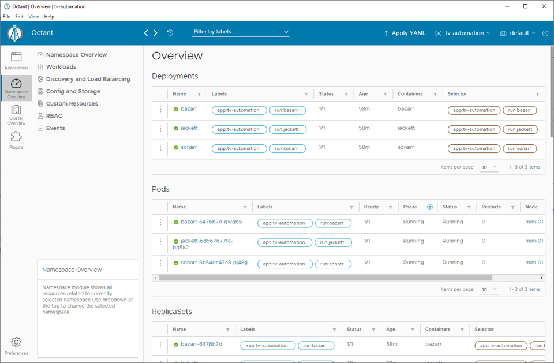Open the help question mark icon
Screen dimensions: 554x363
pos(545,33)
